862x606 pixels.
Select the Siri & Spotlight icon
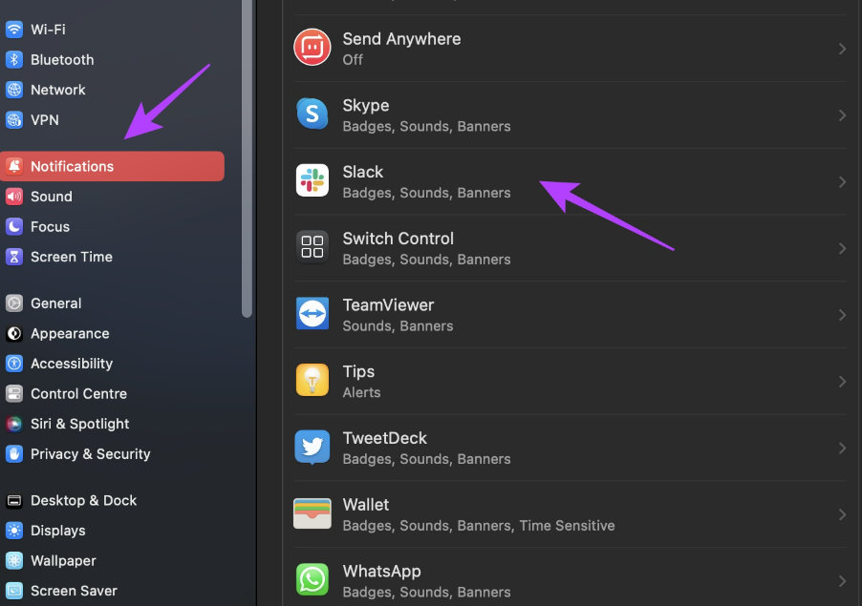pyautogui.click(x=14, y=424)
